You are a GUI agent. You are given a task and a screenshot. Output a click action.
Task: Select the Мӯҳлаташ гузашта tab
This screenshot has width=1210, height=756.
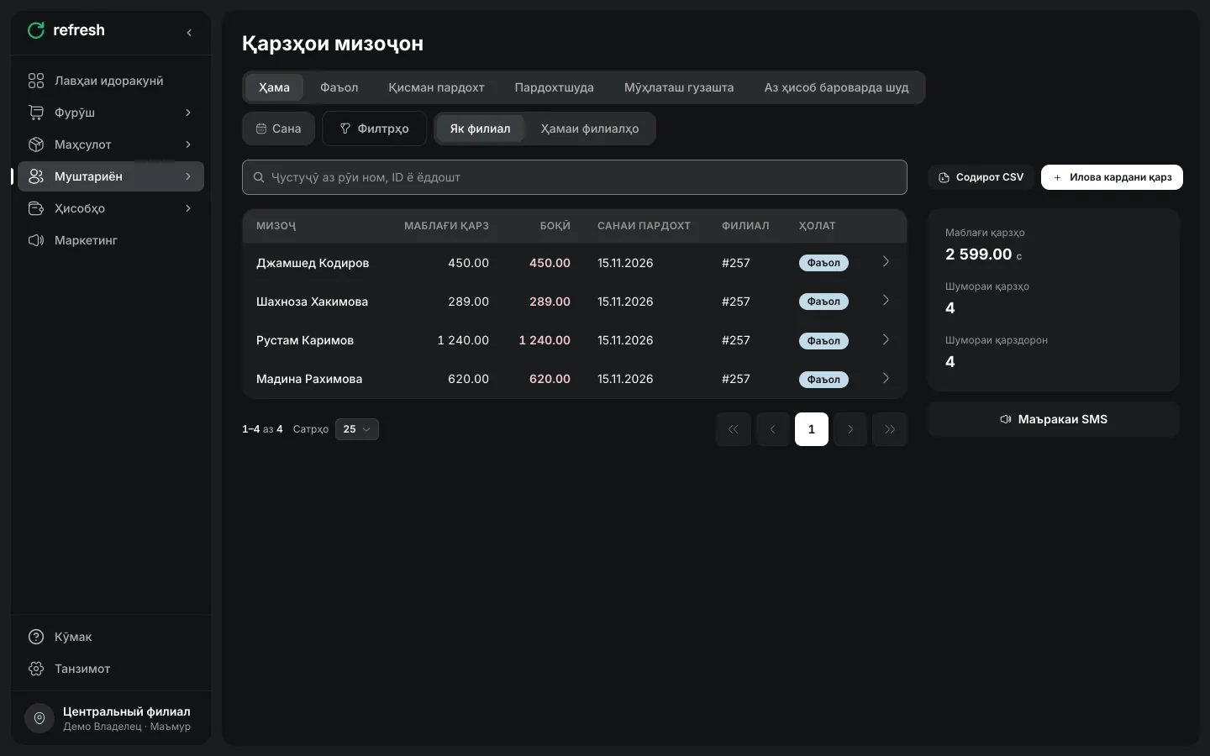(x=679, y=87)
